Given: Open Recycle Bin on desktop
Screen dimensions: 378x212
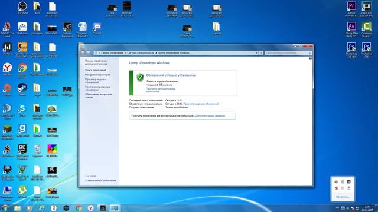Looking at the screenshot, I should (37, 151).
